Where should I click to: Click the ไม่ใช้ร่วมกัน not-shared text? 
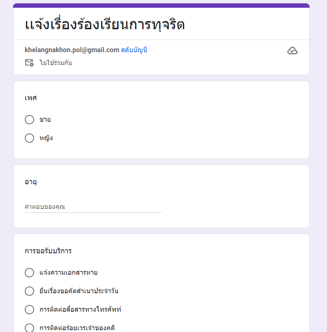pyautogui.click(x=56, y=63)
